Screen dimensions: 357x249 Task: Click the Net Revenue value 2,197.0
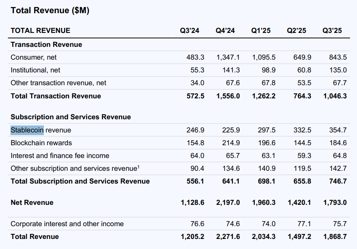coord(228,203)
